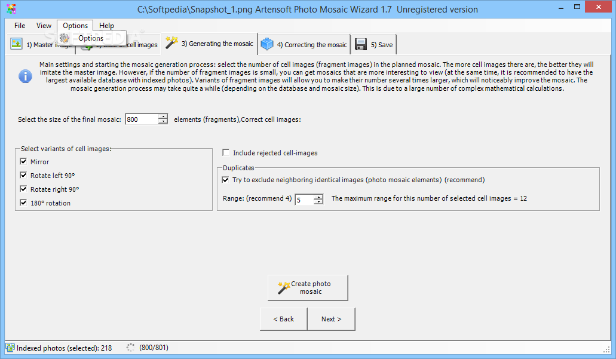Click the blue information icon

(x=26, y=76)
